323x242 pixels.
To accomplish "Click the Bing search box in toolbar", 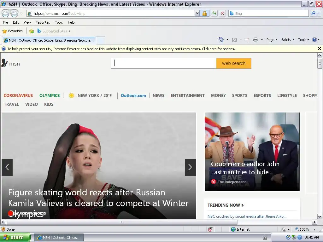I will click(x=269, y=14).
